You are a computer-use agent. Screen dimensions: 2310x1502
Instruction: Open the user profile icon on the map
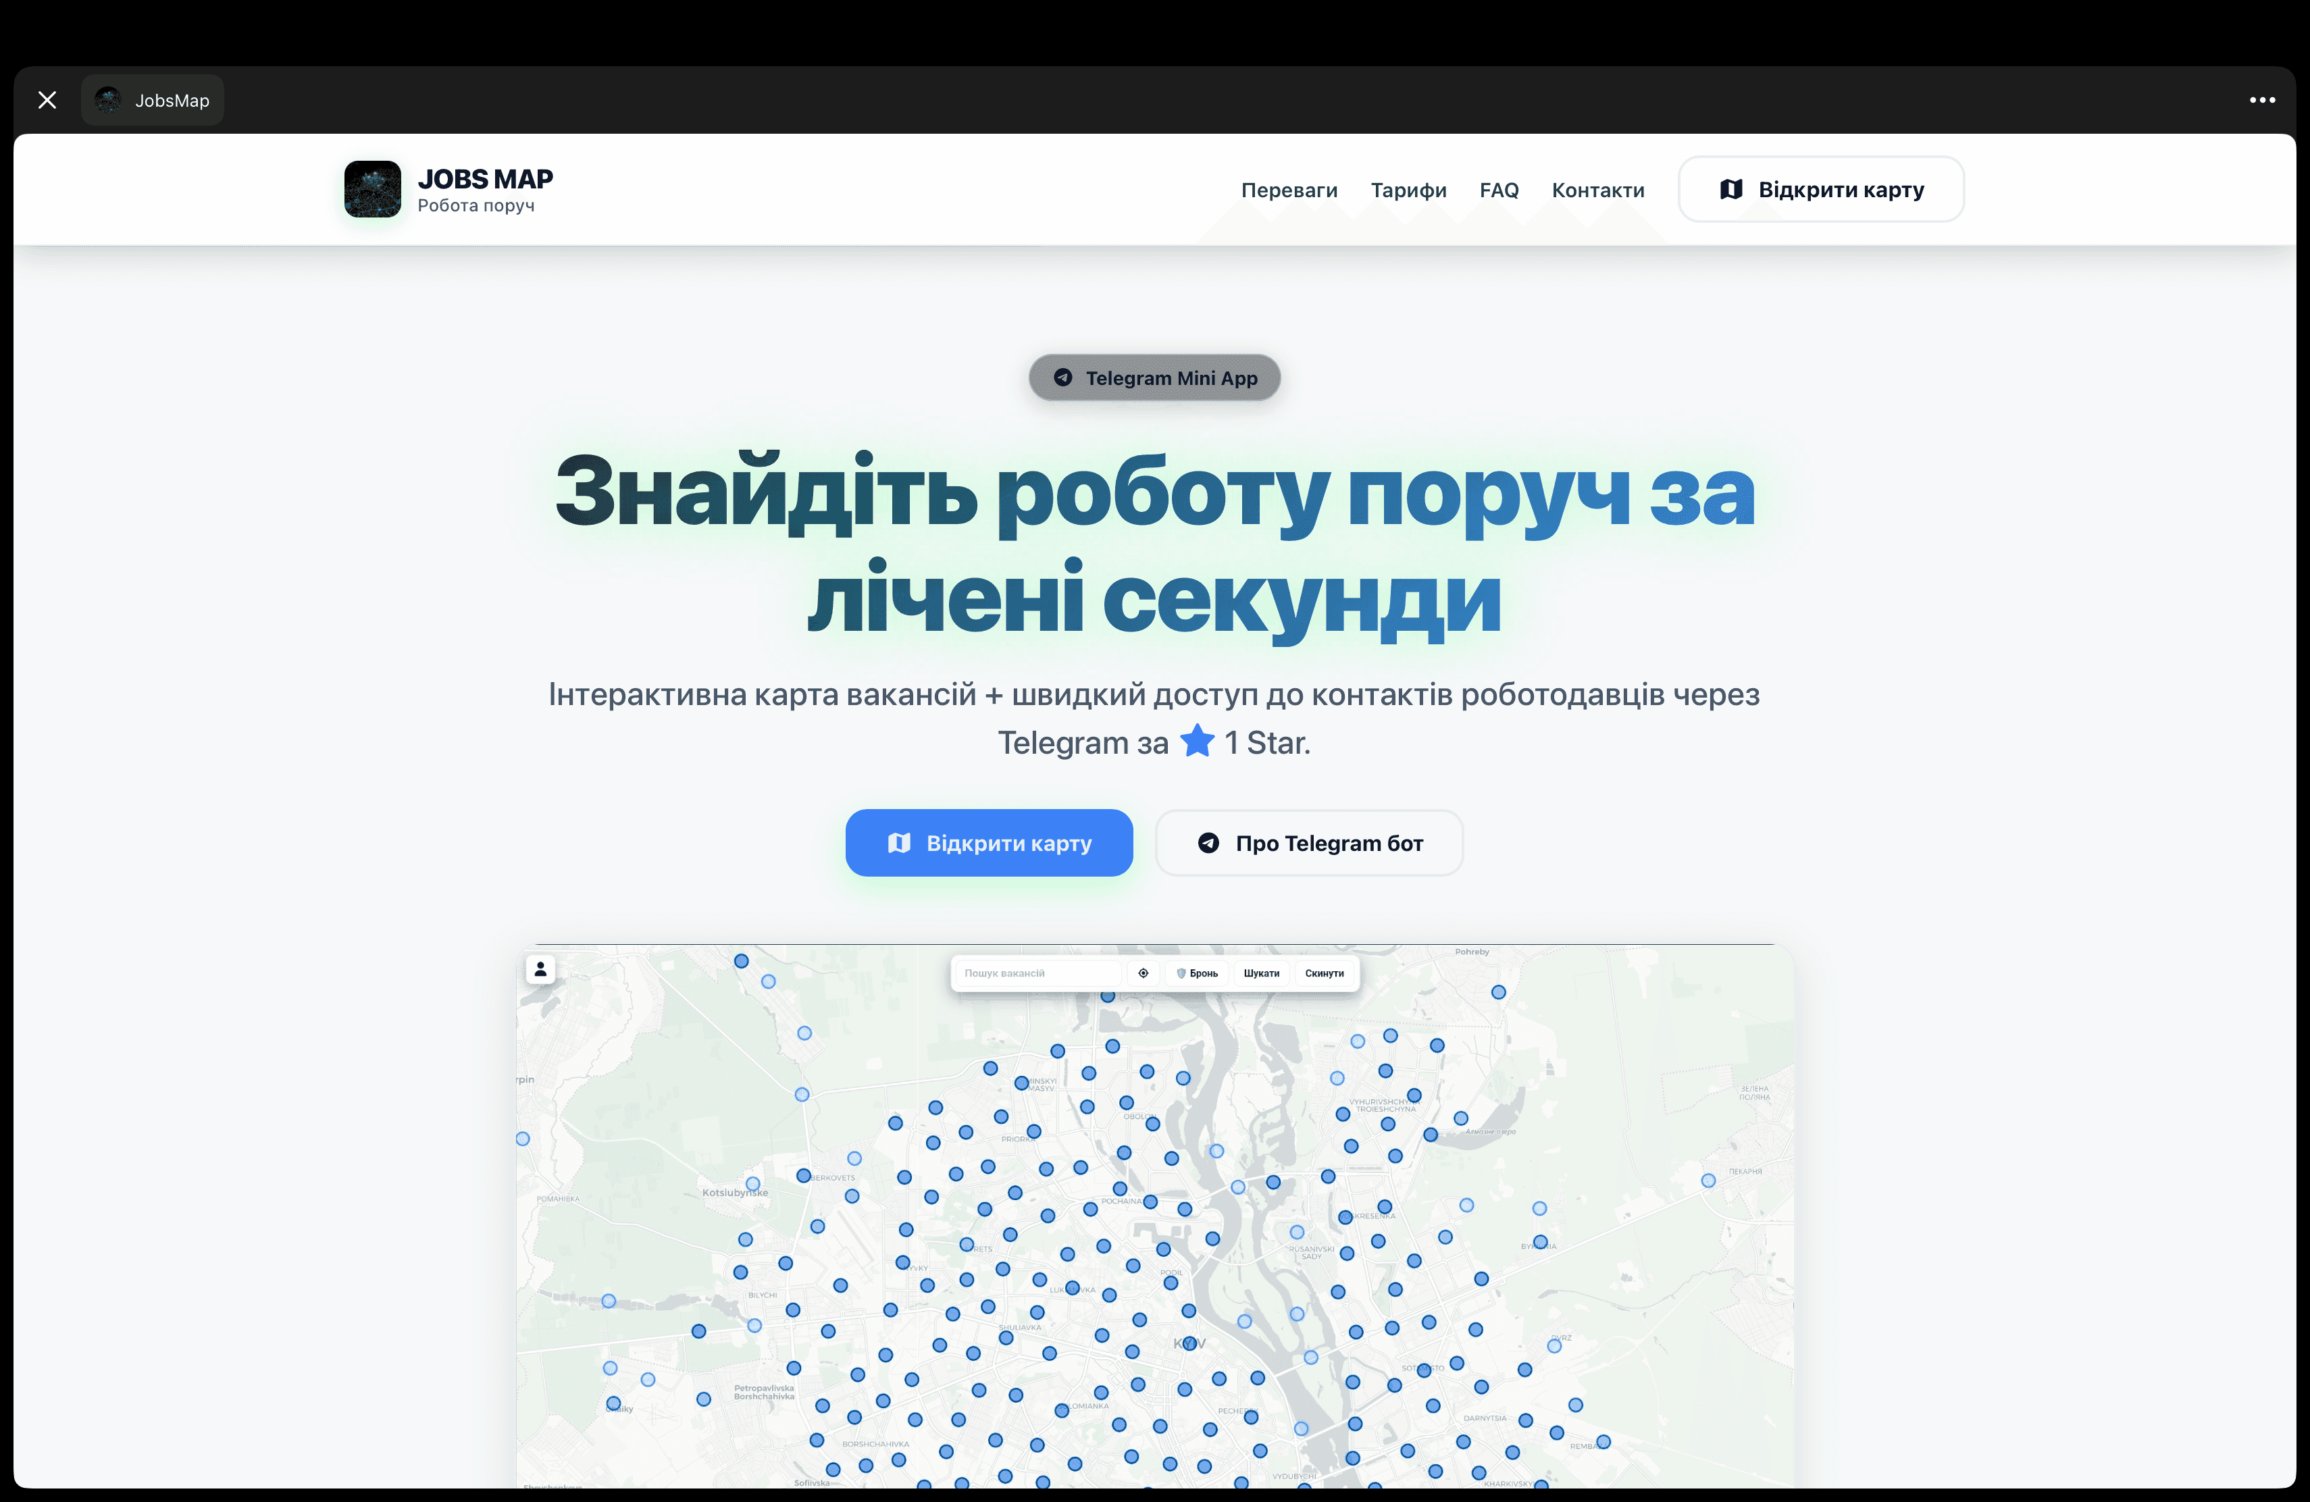[x=540, y=969]
